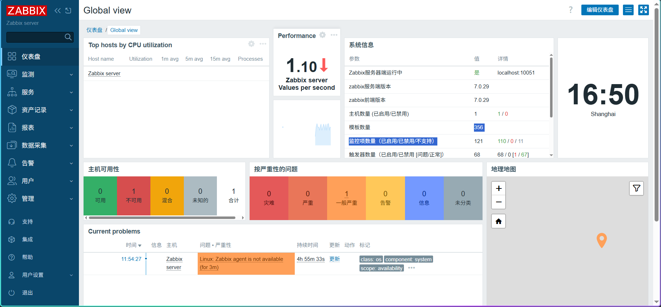Open the 集成 sidebar item
The width and height of the screenshot is (661, 307).
(40, 239)
